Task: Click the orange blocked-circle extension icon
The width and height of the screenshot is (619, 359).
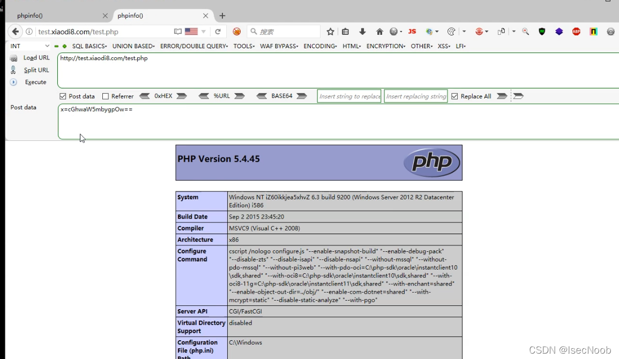Action: point(237,32)
